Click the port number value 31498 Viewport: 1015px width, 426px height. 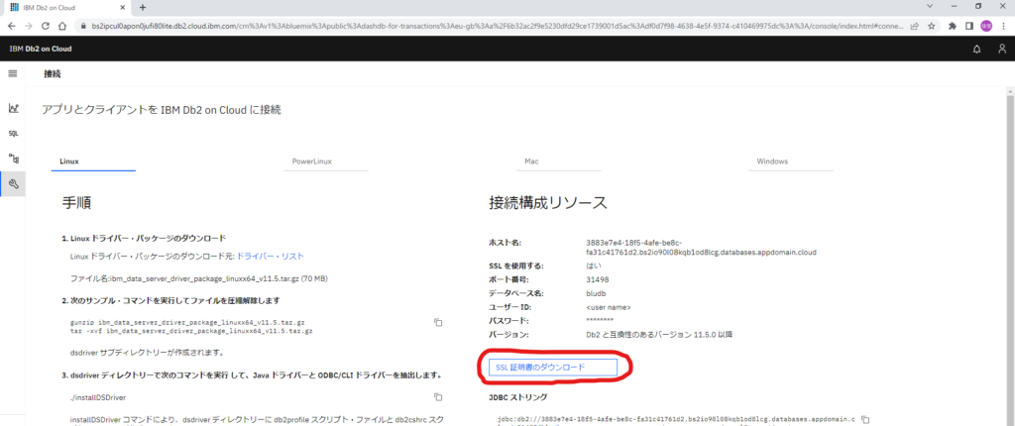[x=597, y=279]
